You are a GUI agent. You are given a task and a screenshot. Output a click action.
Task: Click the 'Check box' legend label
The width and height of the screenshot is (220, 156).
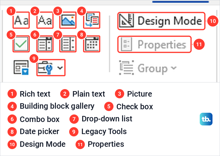coord(135,107)
